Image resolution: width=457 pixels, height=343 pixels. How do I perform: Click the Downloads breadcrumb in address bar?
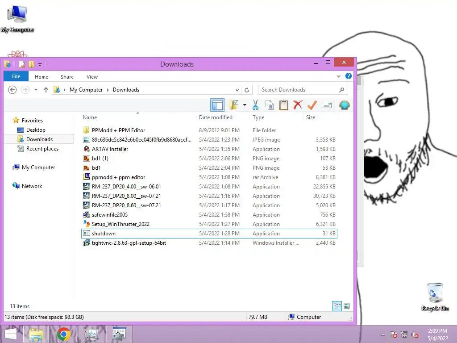pyautogui.click(x=126, y=90)
